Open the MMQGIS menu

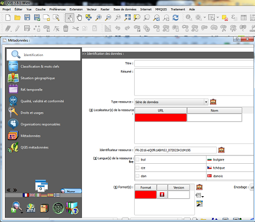click(161, 9)
